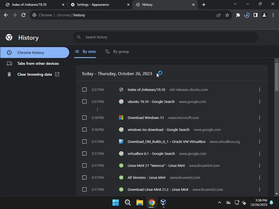Show history By date tab
279x209 pixels.
coord(85,52)
